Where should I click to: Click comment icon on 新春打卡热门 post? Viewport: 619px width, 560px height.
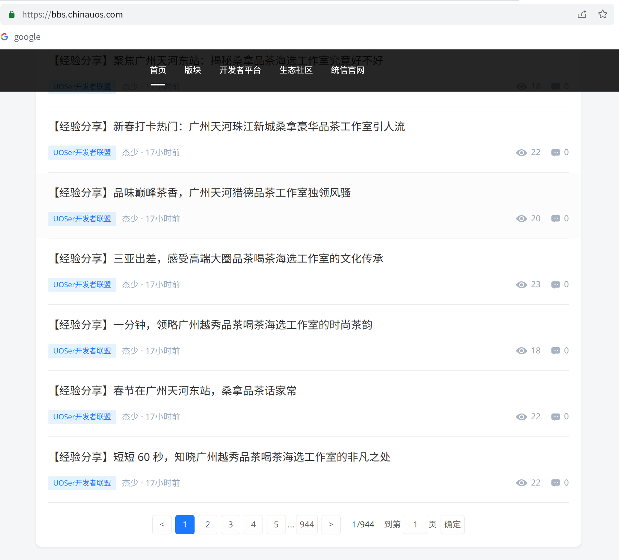pyautogui.click(x=556, y=153)
